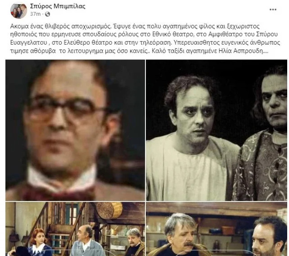
Task: Open black-and-white theatre stage photo
Action: 217,130
